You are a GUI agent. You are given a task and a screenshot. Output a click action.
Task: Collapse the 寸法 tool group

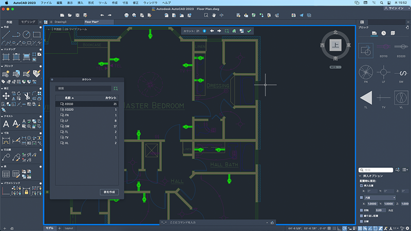click(x=2, y=133)
